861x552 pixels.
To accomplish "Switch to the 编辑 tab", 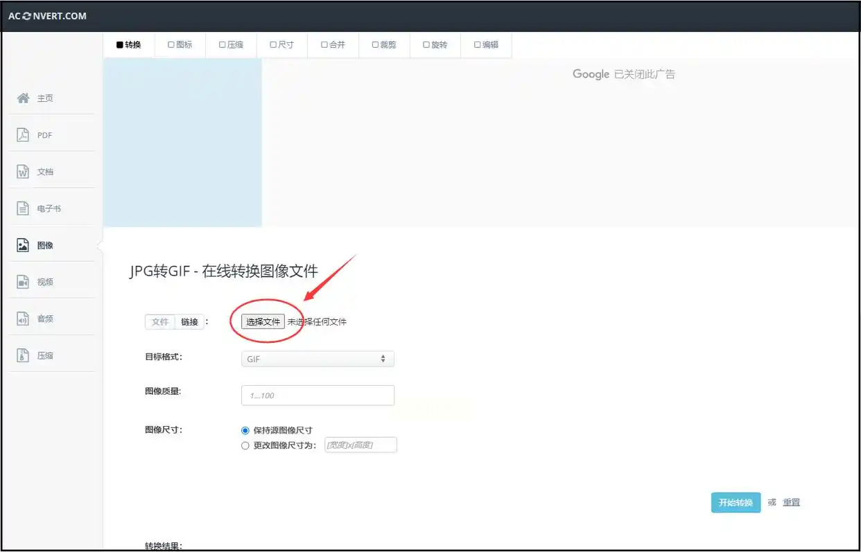I will (x=487, y=45).
